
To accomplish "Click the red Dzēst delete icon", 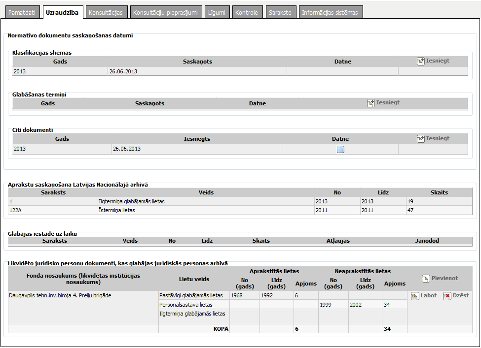I will (x=447, y=296).
